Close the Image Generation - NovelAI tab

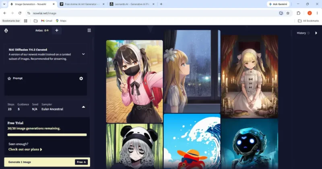click(54, 4)
